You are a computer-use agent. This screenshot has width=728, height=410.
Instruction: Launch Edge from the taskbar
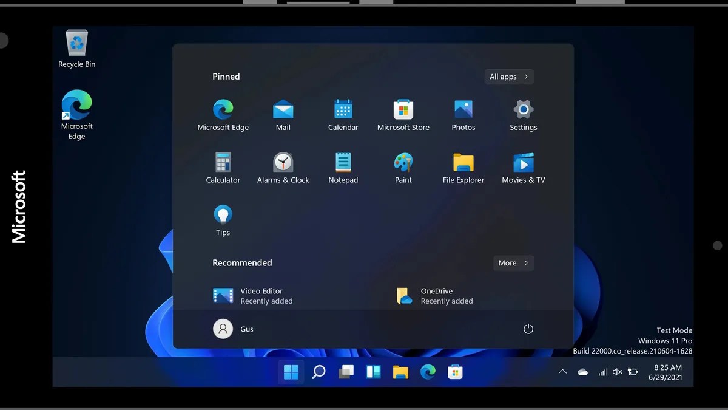tap(428, 372)
